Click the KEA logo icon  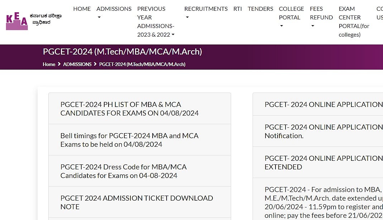coord(17,21)
